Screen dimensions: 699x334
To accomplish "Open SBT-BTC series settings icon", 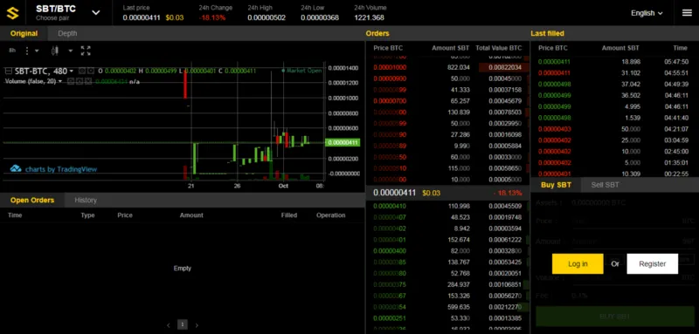I will [x=91, y=71].
